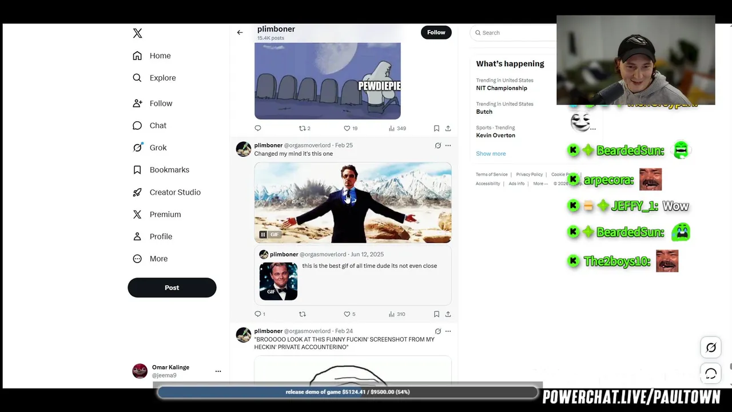Reply to post with 1 reply
This screenshot has height=412, width=732.
(x=260, y=314)
